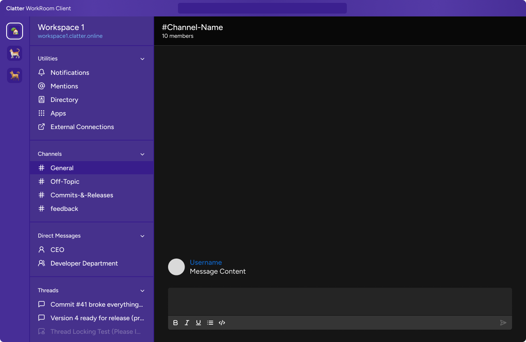Open the Apps section
This screenshot has width=526, height=342.
(x=58, y=113)
